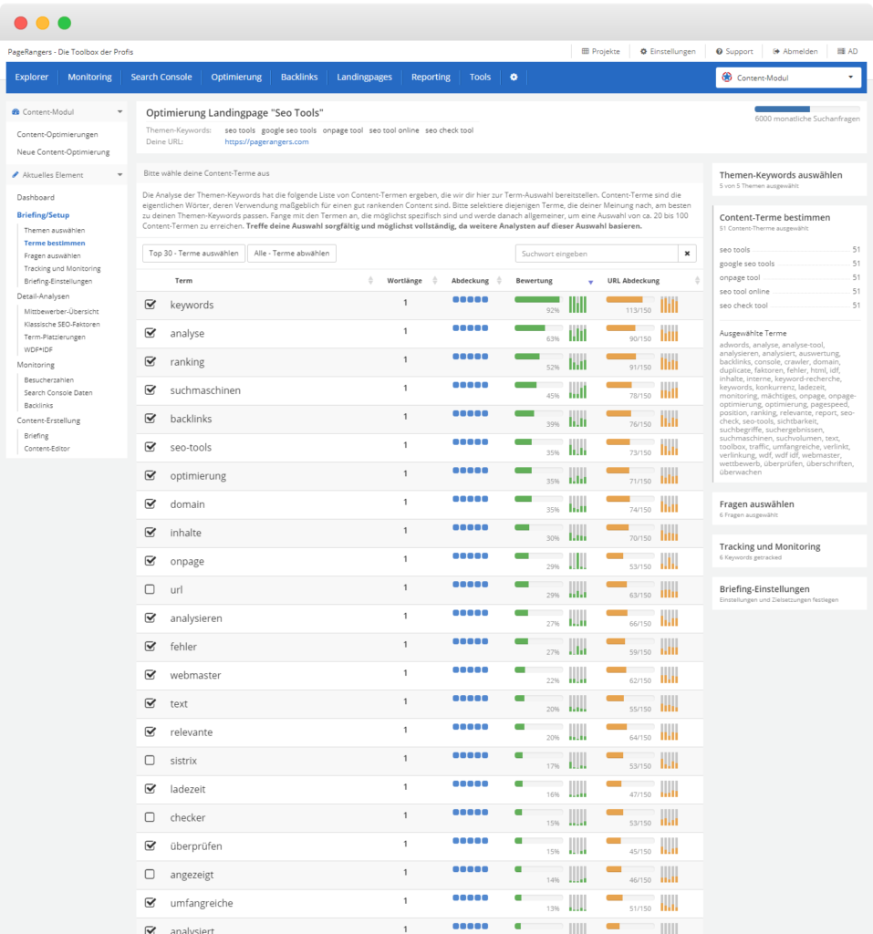Click the Content-Modul icon in the left sidebar
This screenshot has width=873, height=934.
pos(15,109)
